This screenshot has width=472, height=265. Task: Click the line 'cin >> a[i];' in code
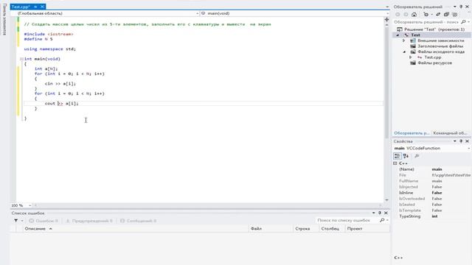(60, 83)
